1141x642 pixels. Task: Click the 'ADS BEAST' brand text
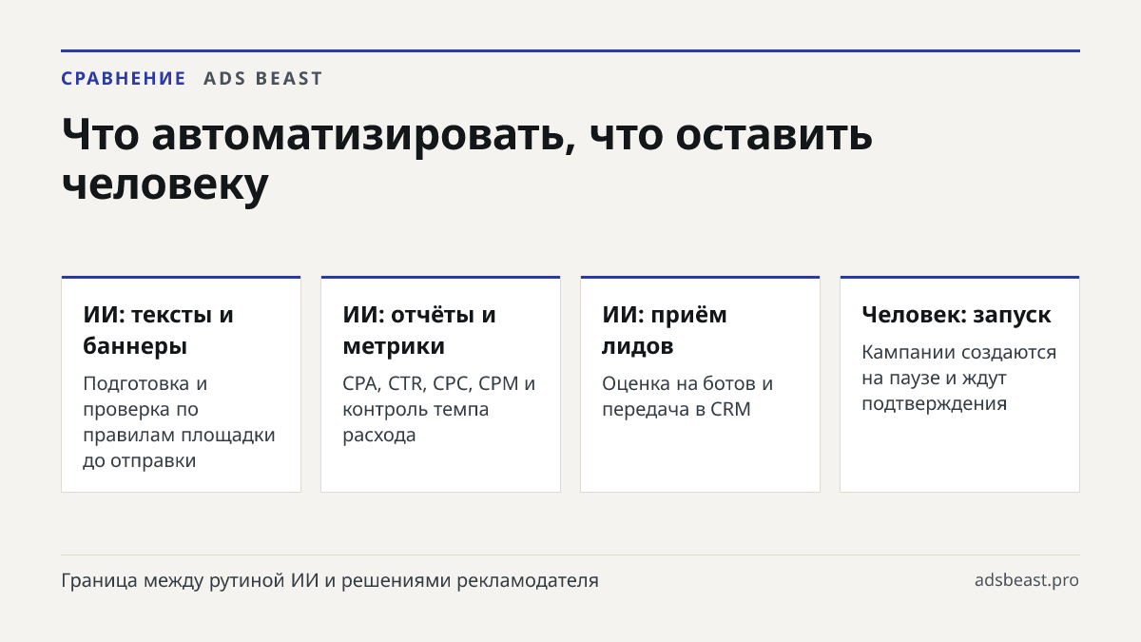263,79
